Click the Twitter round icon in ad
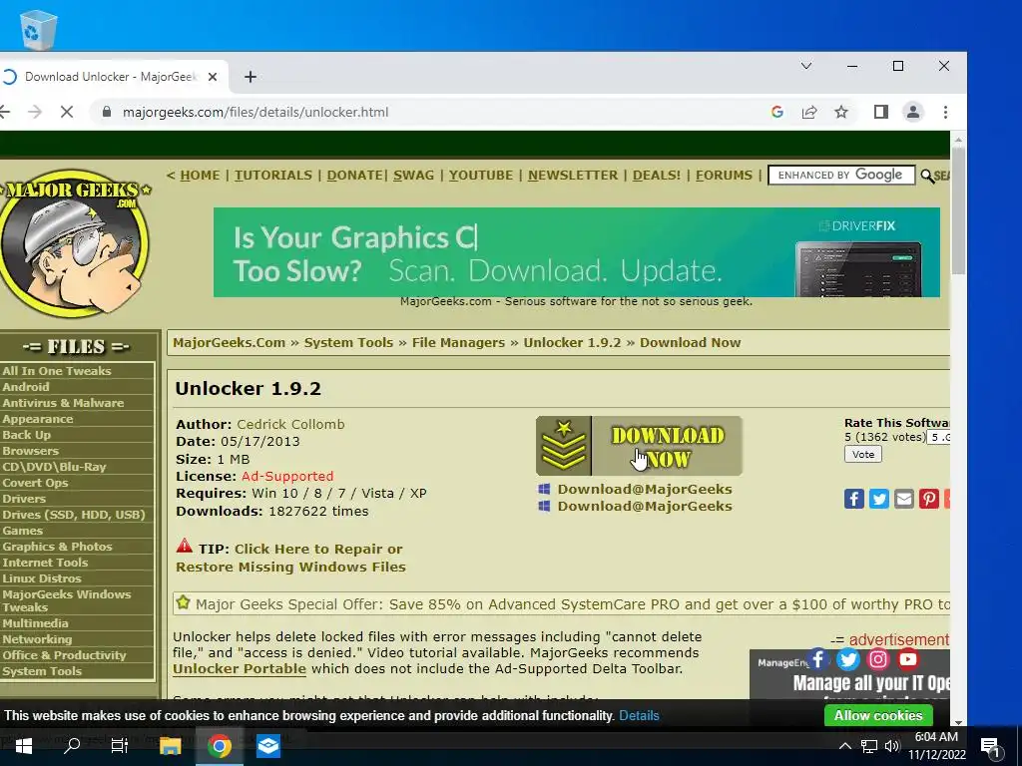Image resolution: width=1022 pixels, height=766 pixels. coord(848,659)
